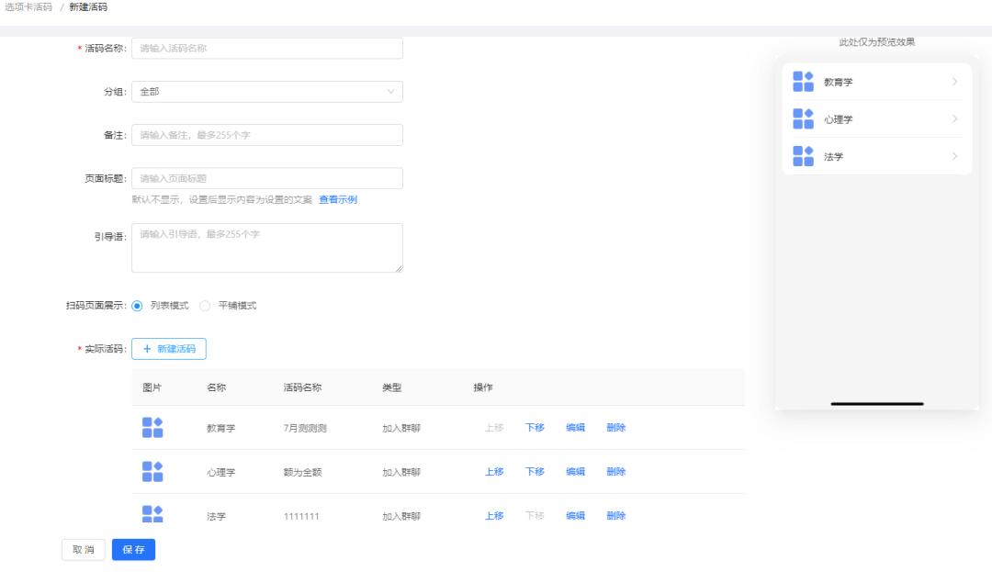The width and height of the screenshot is (992, 572).
Task: Click the 活码名称 input field
Action: pos(266,48)
